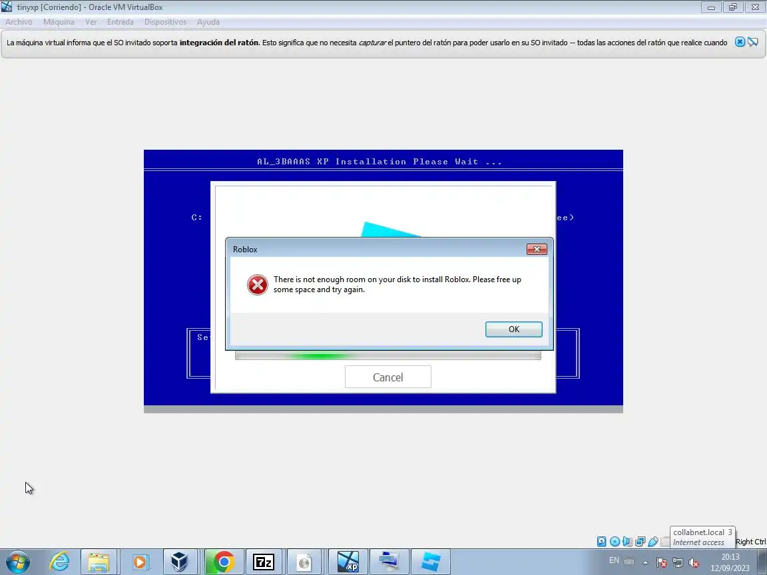The image size is (767, 575).
Task: Click the VirtualBox audio status icon
Action: tap(627, 541)
